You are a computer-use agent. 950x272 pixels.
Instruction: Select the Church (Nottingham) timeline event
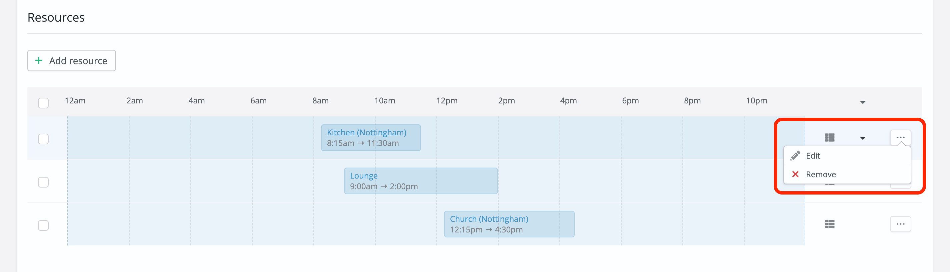tap(509, 224)
